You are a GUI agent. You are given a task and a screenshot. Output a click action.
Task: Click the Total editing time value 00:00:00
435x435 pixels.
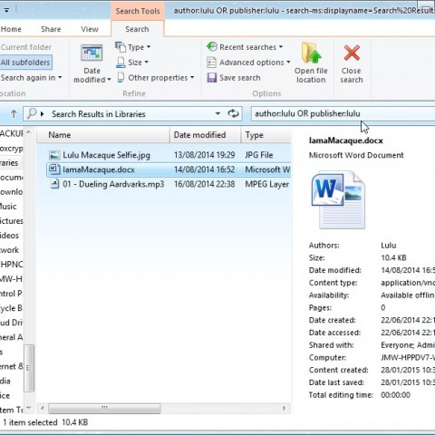(x=395, y=395)
